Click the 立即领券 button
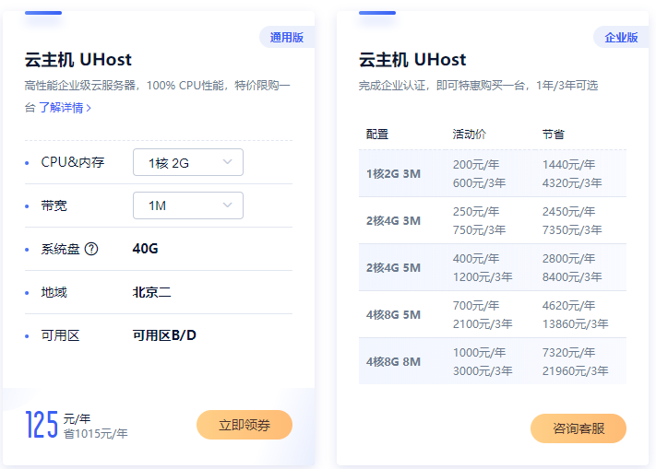 tap(245, 425)
